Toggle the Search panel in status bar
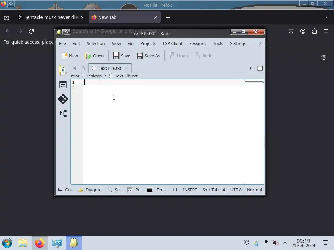Viewport: 334px width, 250px height. (115, 190)
